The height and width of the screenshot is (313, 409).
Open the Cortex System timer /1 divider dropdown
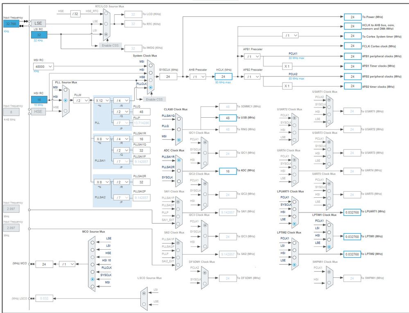[290, 35]
